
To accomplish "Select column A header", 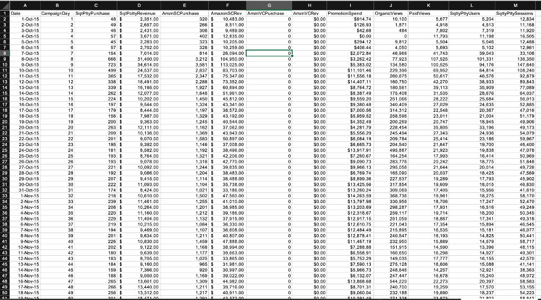I will point(25,5).
